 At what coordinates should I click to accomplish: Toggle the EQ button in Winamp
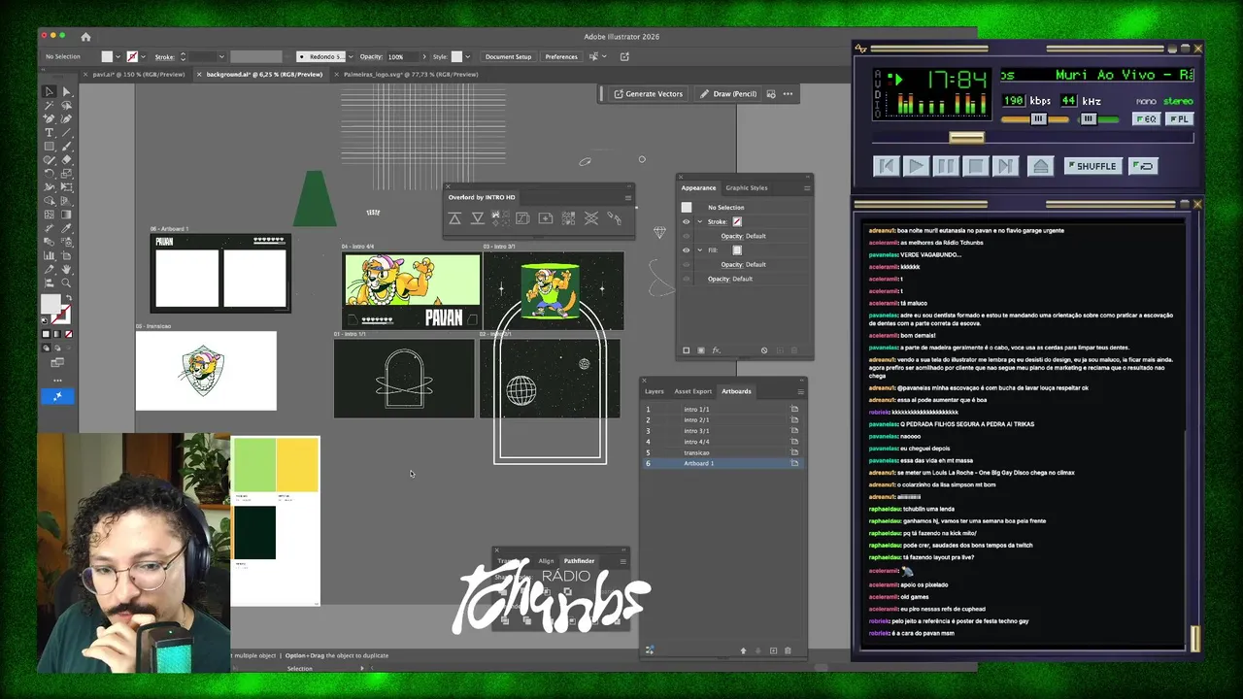1146,118
